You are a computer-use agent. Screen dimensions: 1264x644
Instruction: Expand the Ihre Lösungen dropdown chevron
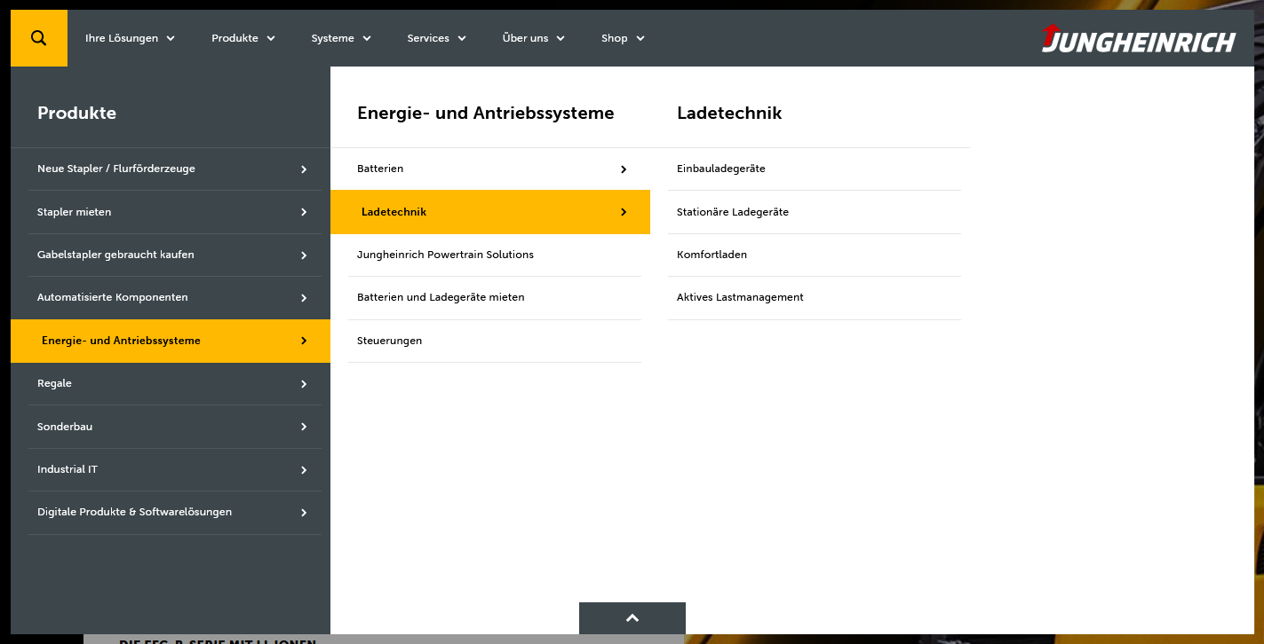point(171,38)
